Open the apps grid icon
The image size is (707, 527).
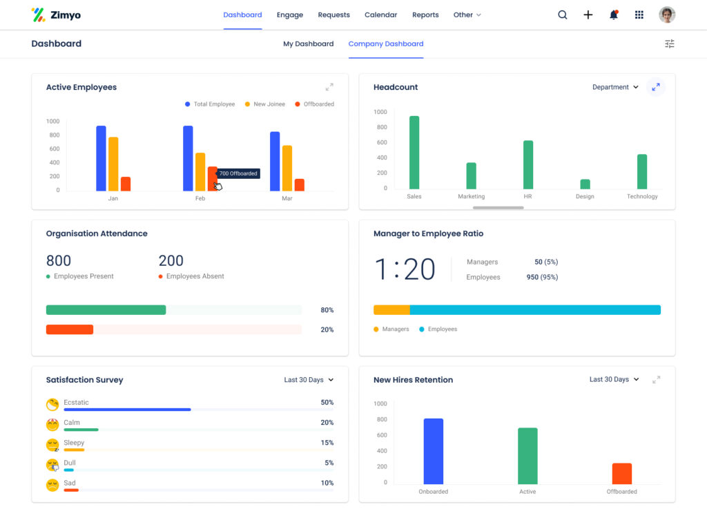[x=639, y=15]
